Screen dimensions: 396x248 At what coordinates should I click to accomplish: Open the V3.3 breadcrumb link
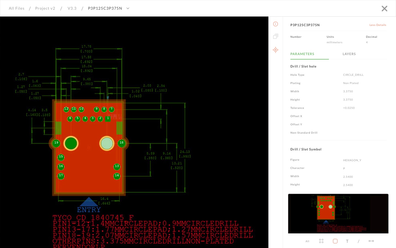pyautogui.click(x=72, y=8)
